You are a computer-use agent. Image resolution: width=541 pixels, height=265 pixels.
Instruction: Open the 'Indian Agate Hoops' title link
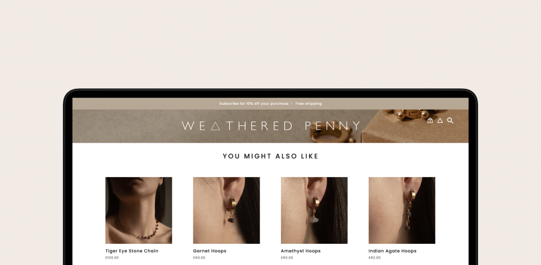[393, 251]
